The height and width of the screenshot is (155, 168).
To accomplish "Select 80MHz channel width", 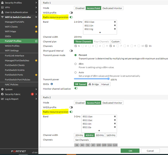I will coord(100,135).
